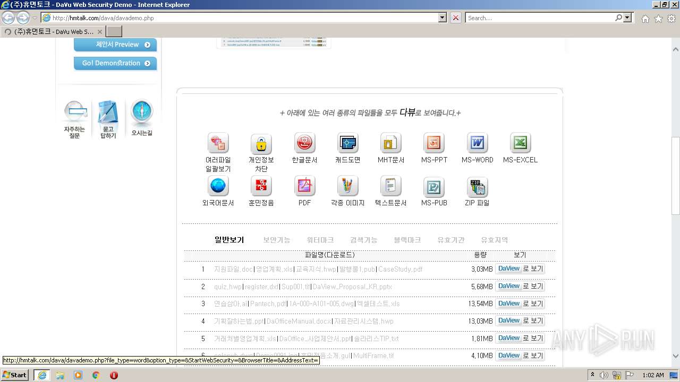Open the MS-EXCEL icon
680x382 pixels.
pos(520,143)
